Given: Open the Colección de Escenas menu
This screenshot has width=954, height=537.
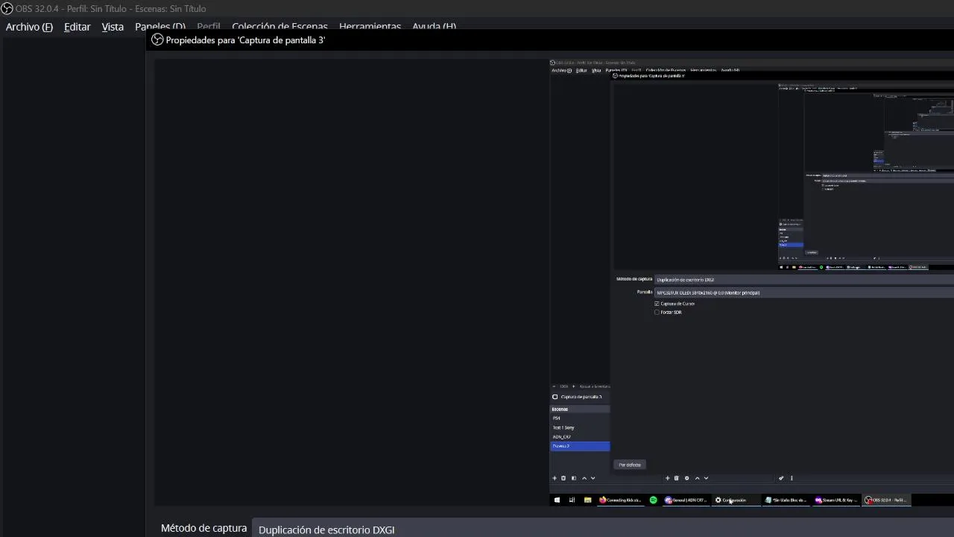Looking at the screenshot, I should click(x=279, y=27).
